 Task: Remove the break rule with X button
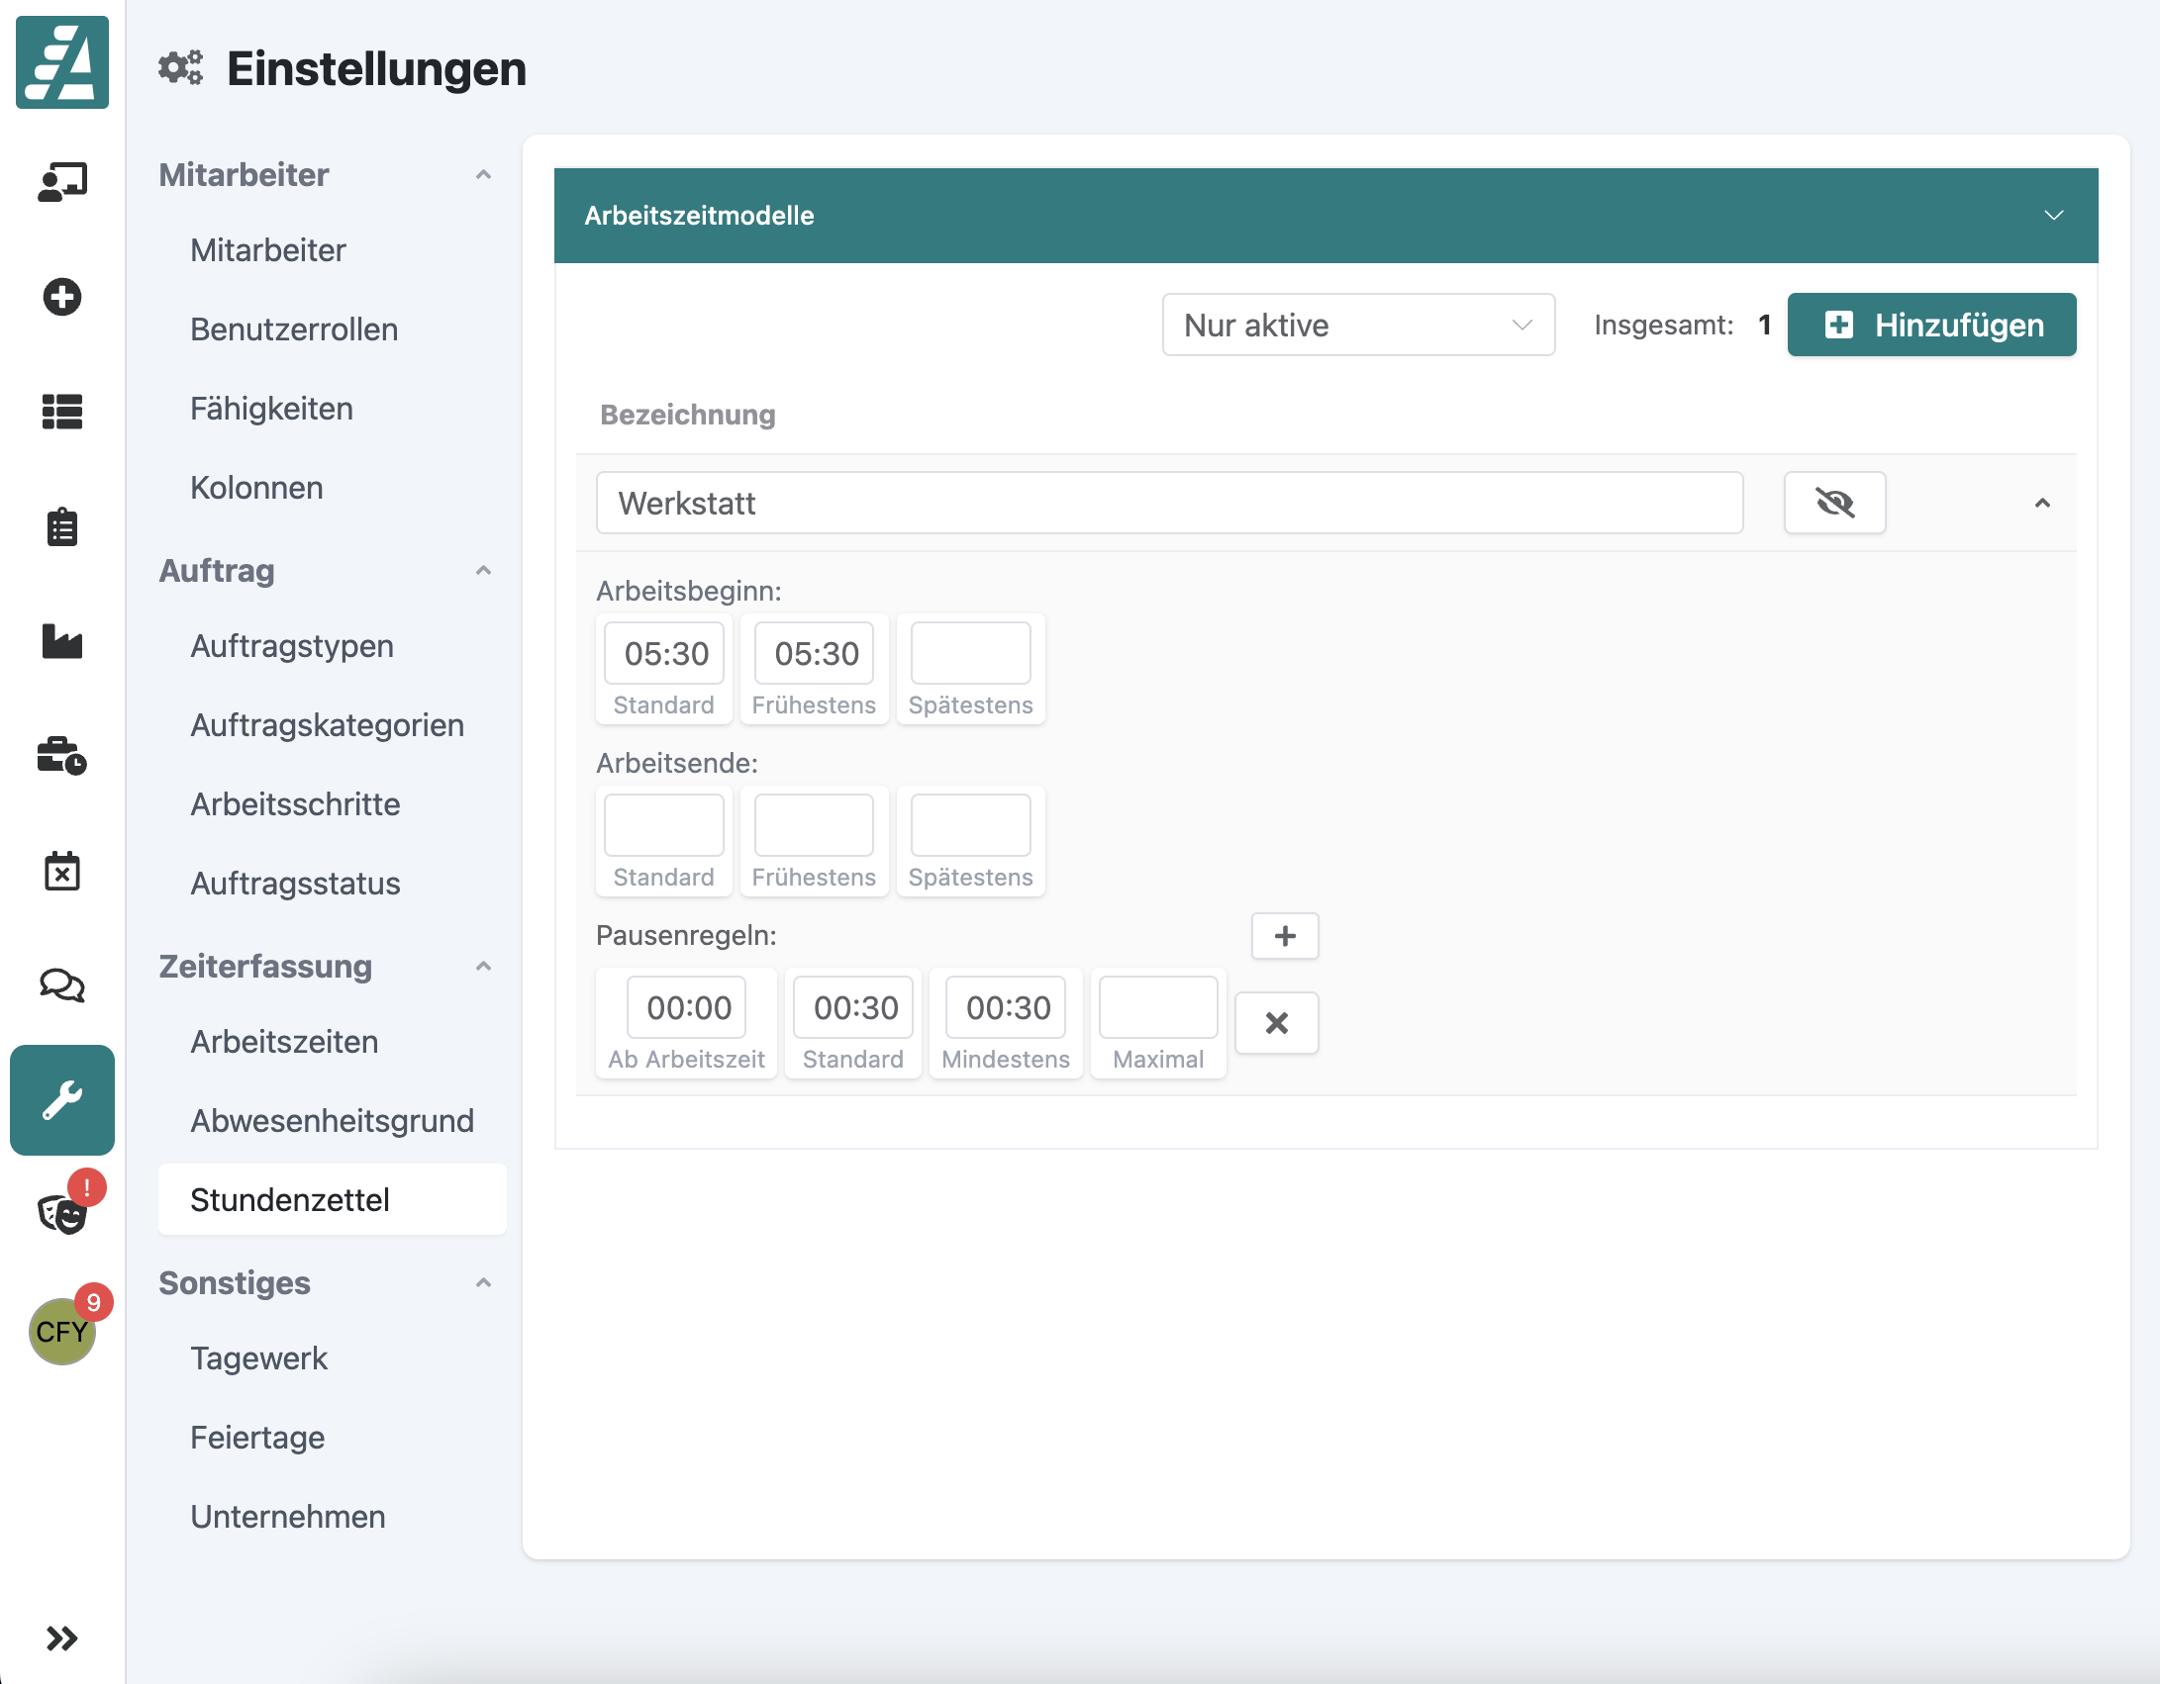tap(1277, 1023)
